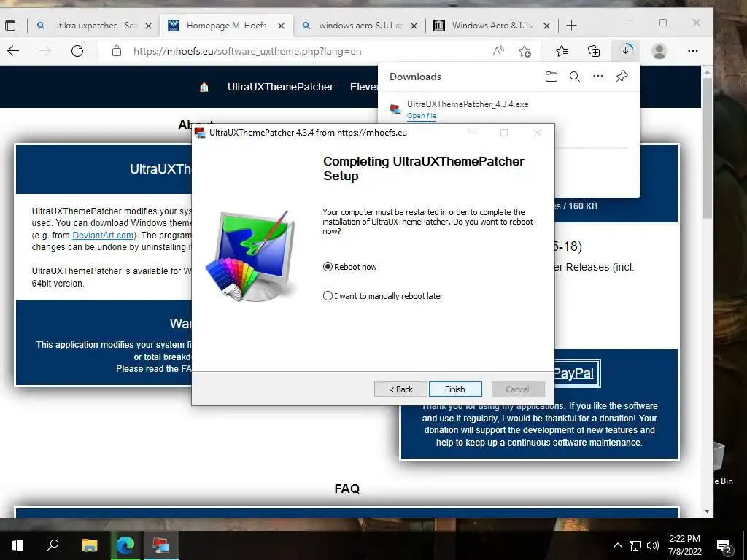This screenshot has width=747, height=560.
Task: Click the Finish button in setup
Action: point(455,389)
